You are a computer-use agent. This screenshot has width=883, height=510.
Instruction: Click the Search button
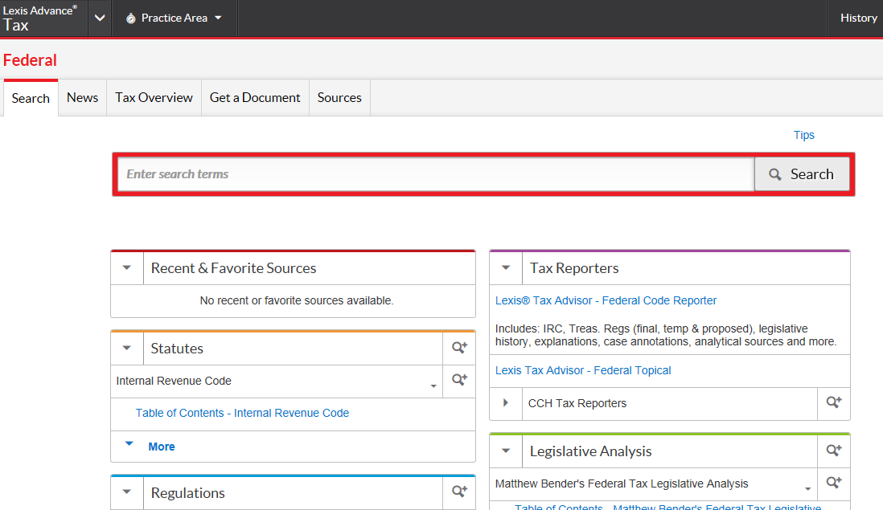tap(801, 174)
